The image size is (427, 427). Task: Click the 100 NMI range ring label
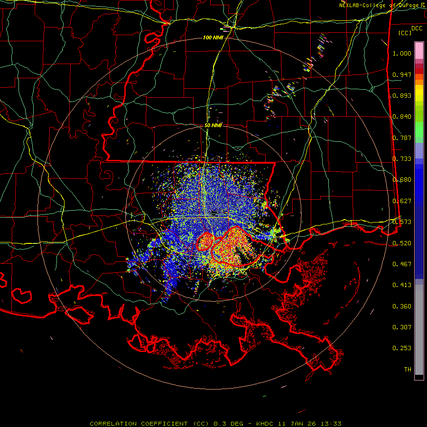(x=213, y=37)
